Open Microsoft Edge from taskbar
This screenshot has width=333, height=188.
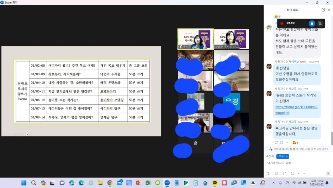(81, 183)
